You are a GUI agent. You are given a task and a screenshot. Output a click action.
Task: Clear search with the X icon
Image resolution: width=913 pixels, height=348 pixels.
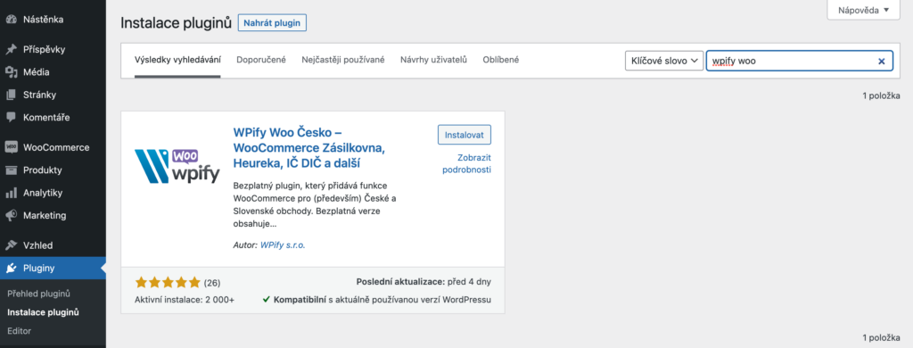click(881, 61)
